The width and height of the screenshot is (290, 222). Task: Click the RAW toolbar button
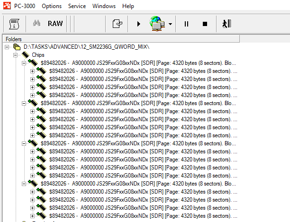(x=55, y=24)
